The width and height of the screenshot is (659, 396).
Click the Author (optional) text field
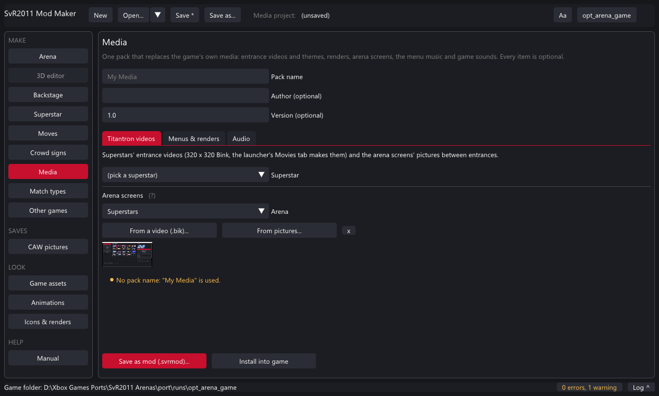click(186, 96)
